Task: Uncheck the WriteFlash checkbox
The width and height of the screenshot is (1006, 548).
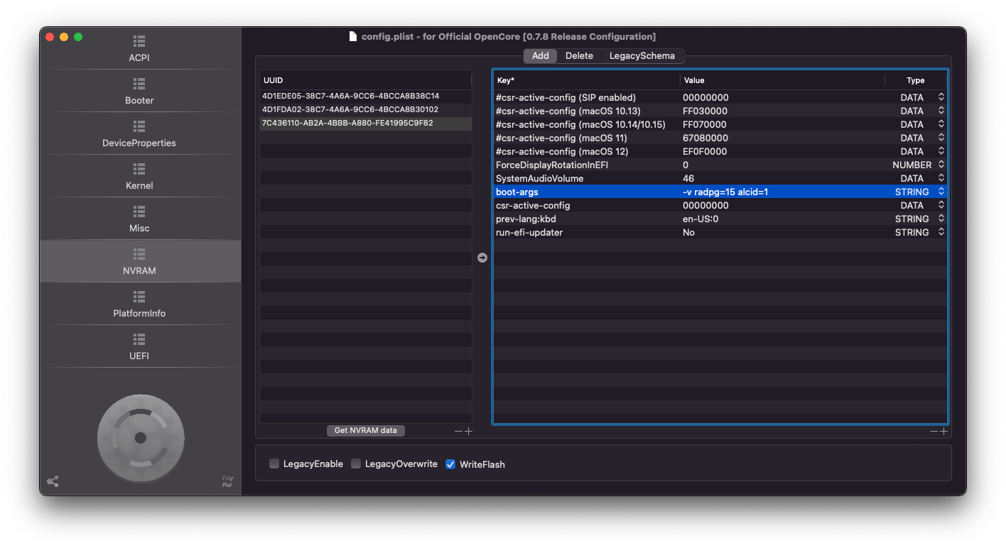Action: 450,464
